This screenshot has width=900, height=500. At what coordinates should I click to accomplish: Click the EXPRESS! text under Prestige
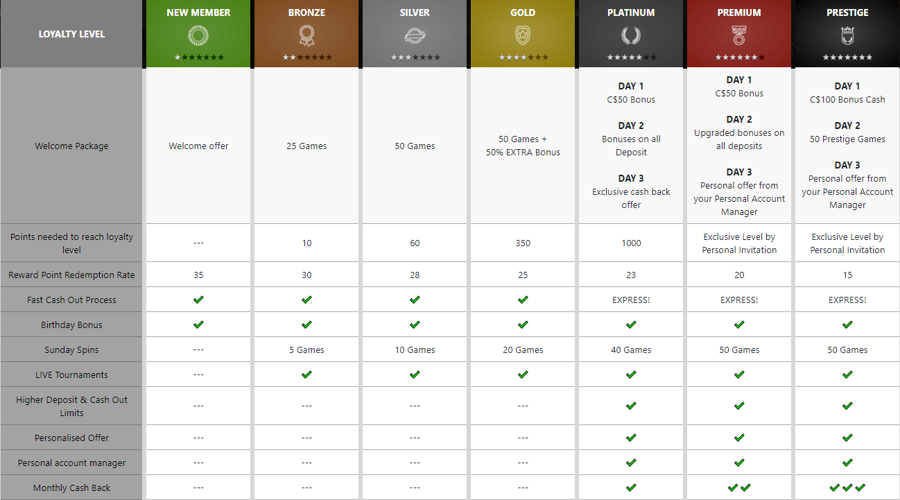pos(847,300)
